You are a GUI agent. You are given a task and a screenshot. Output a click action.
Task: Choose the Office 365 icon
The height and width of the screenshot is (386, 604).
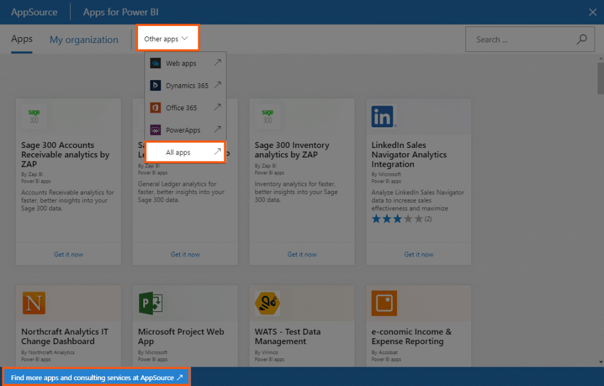tap(155, 108)
